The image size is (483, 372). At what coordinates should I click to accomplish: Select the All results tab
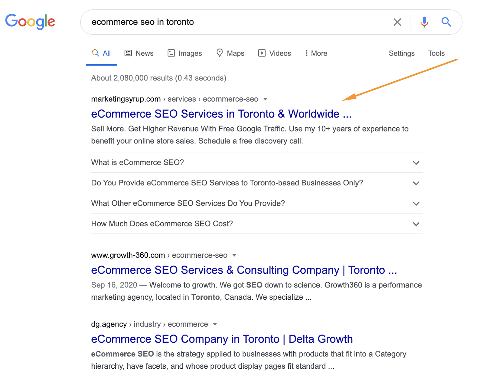(x=101, y=53)
